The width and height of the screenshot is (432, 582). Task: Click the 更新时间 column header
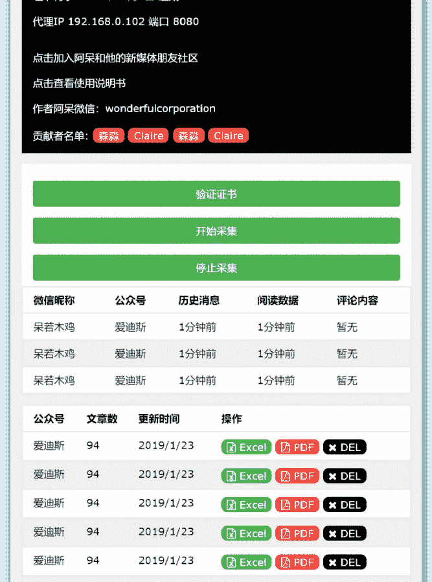coord(159,419)
